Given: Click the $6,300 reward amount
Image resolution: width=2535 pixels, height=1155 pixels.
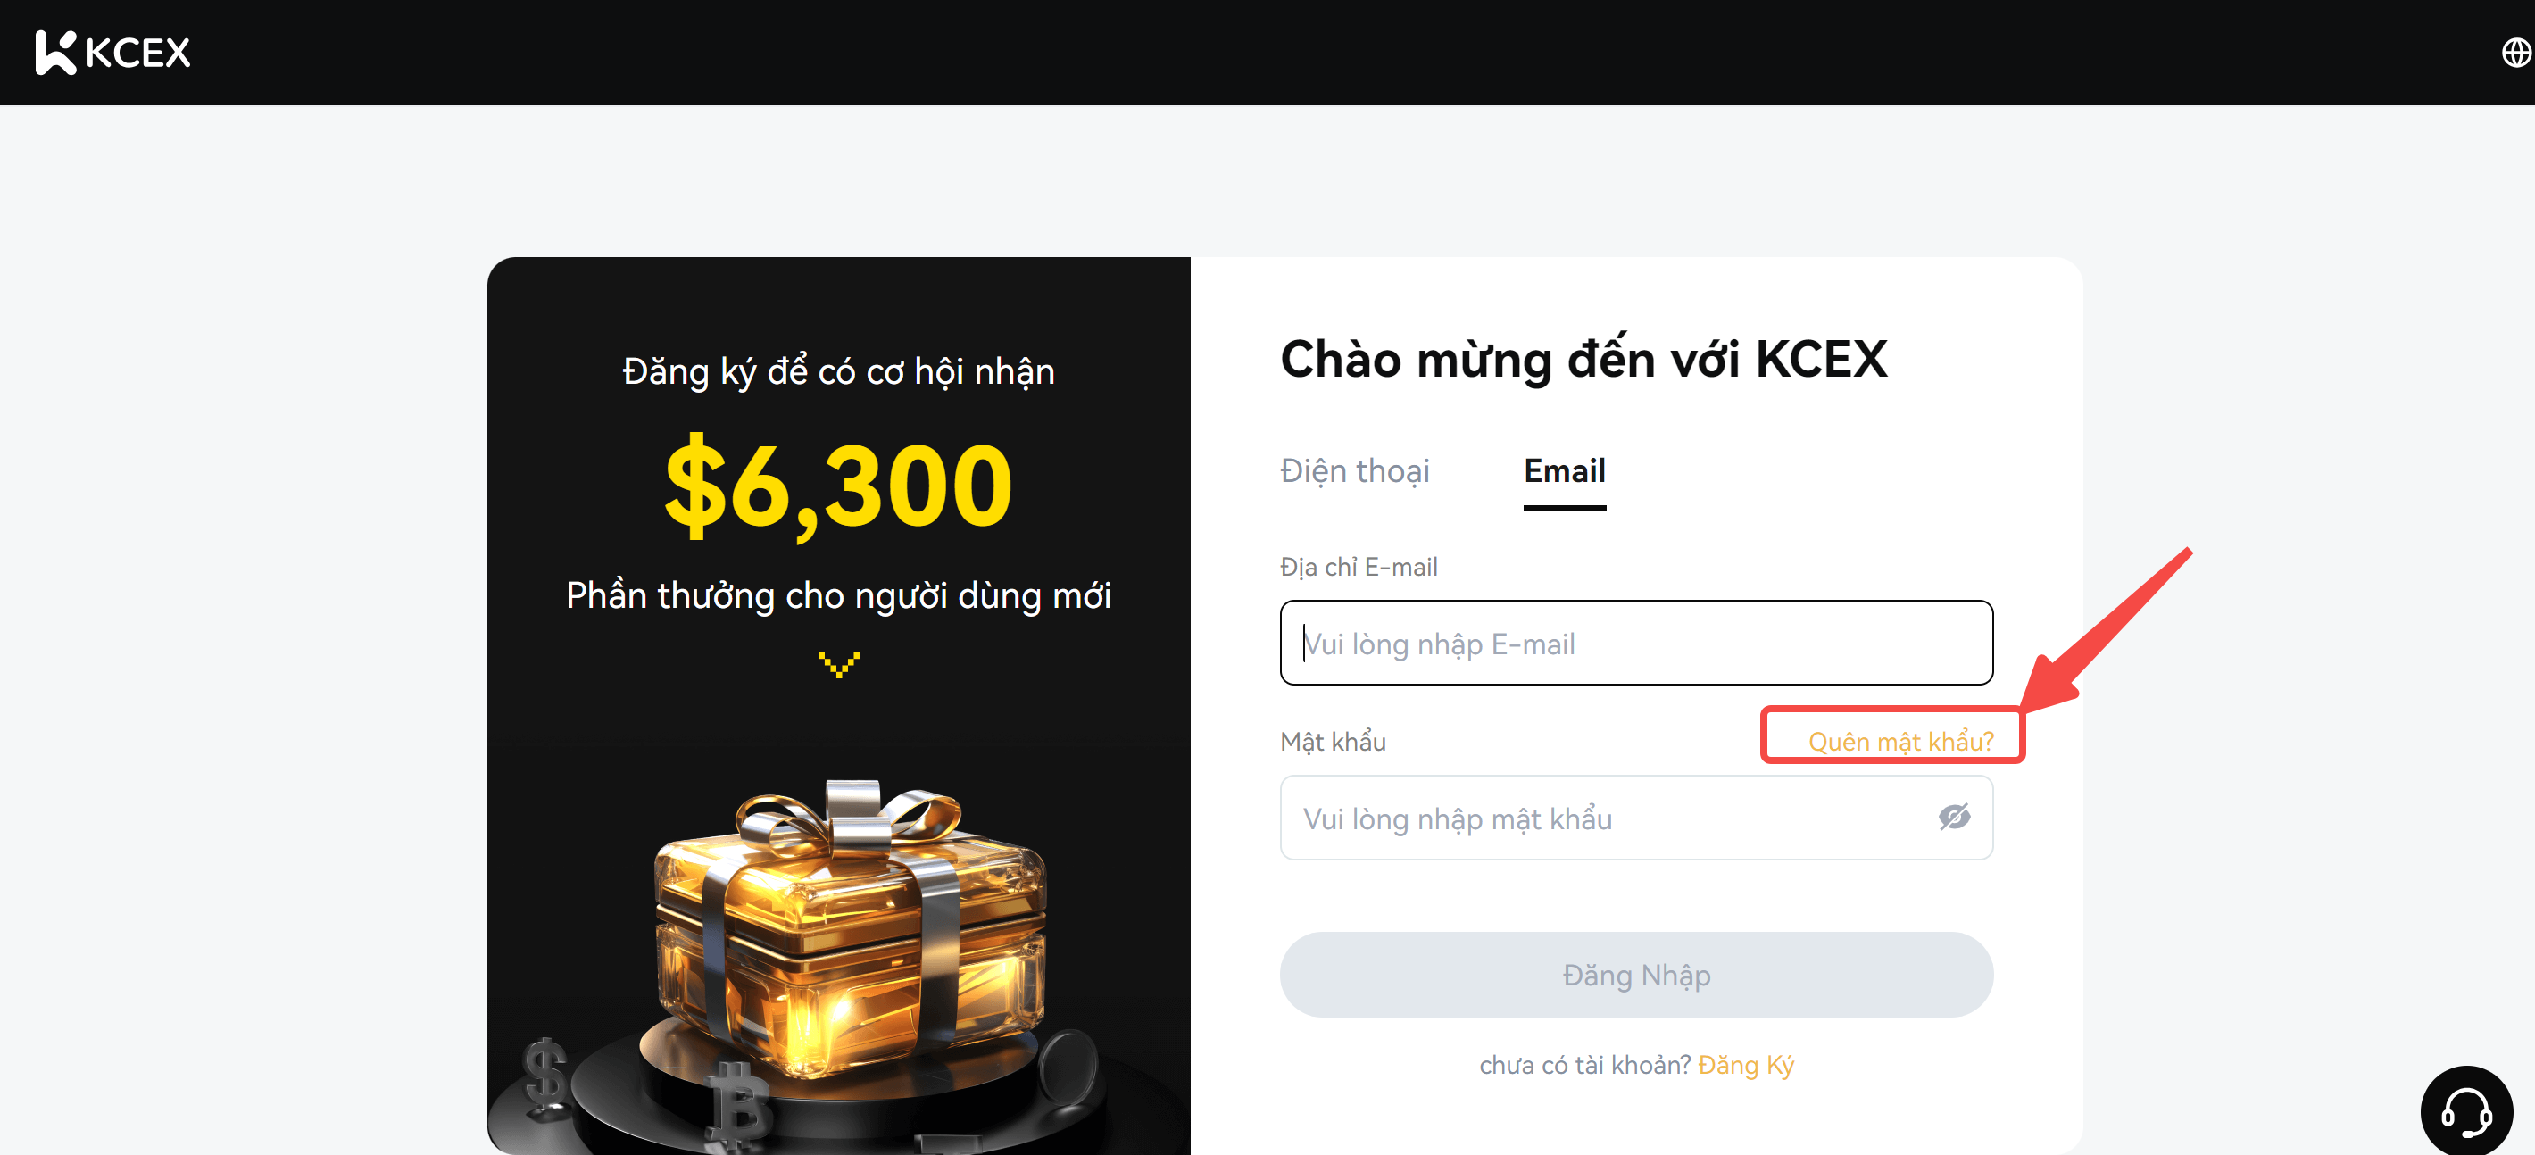Looking at the screenshot, I should 838,486.
